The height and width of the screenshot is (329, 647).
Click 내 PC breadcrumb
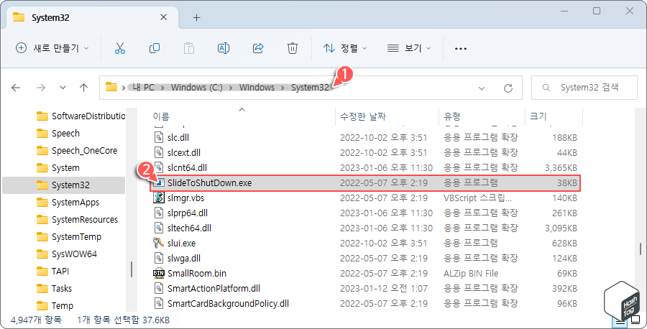[143, 88]
